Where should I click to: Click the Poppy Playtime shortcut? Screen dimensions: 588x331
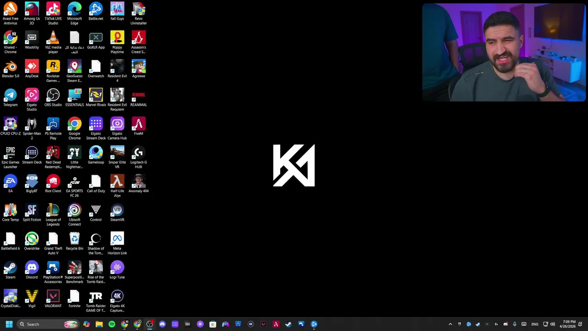coord(117,42)
